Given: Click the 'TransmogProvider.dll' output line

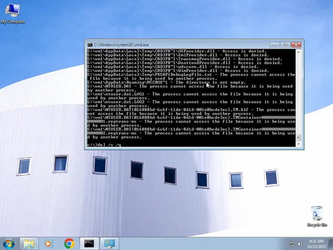Looking at the screenshot, I should point(185,59).
